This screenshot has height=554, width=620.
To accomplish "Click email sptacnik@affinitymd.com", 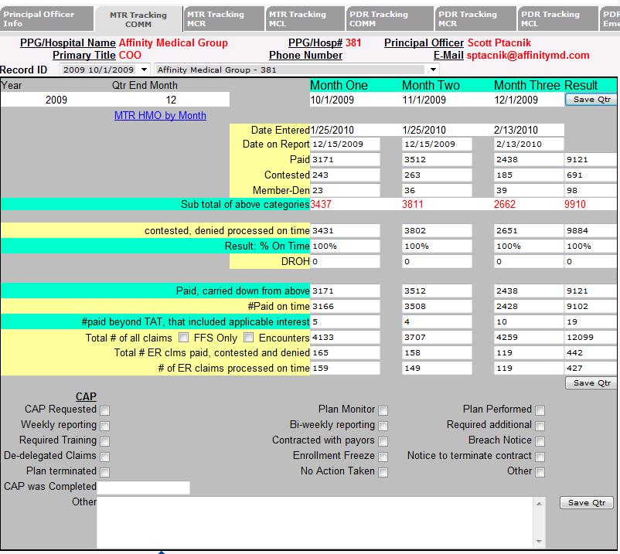I will (528, 56).
